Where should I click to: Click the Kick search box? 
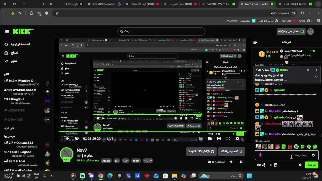click(x=161, y=31)
